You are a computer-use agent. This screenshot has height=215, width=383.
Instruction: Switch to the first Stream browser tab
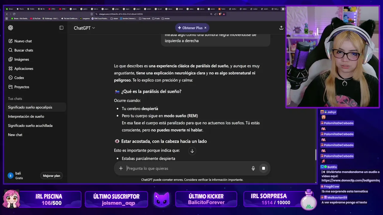click(x=10, y=9)
